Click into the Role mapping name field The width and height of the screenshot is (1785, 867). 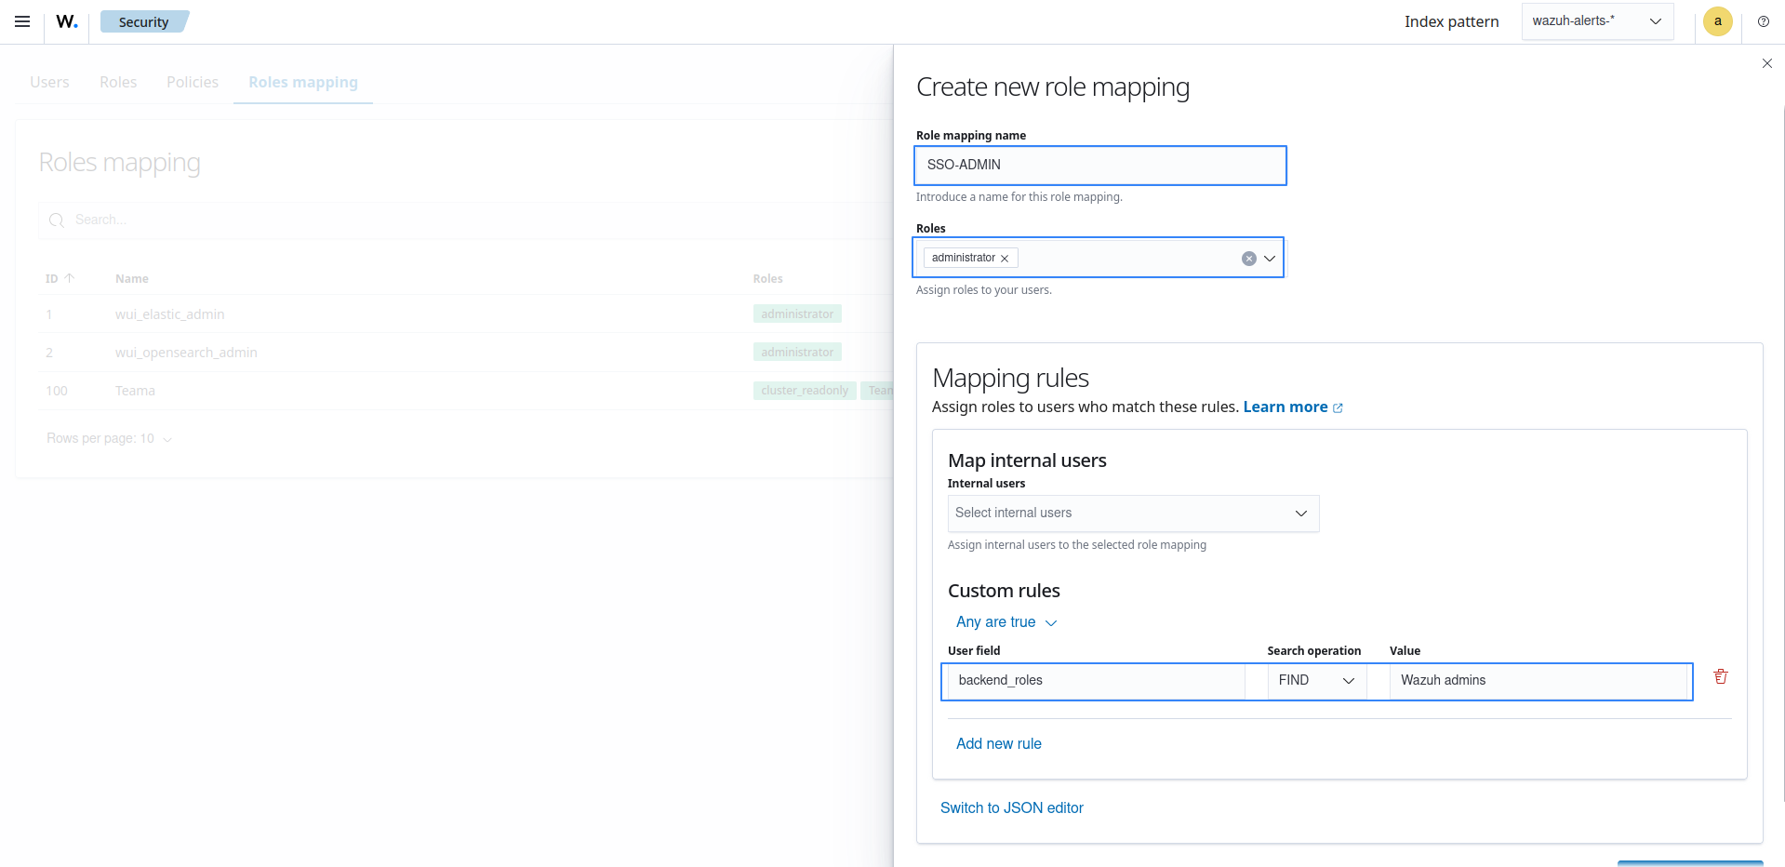point(1099,166)
